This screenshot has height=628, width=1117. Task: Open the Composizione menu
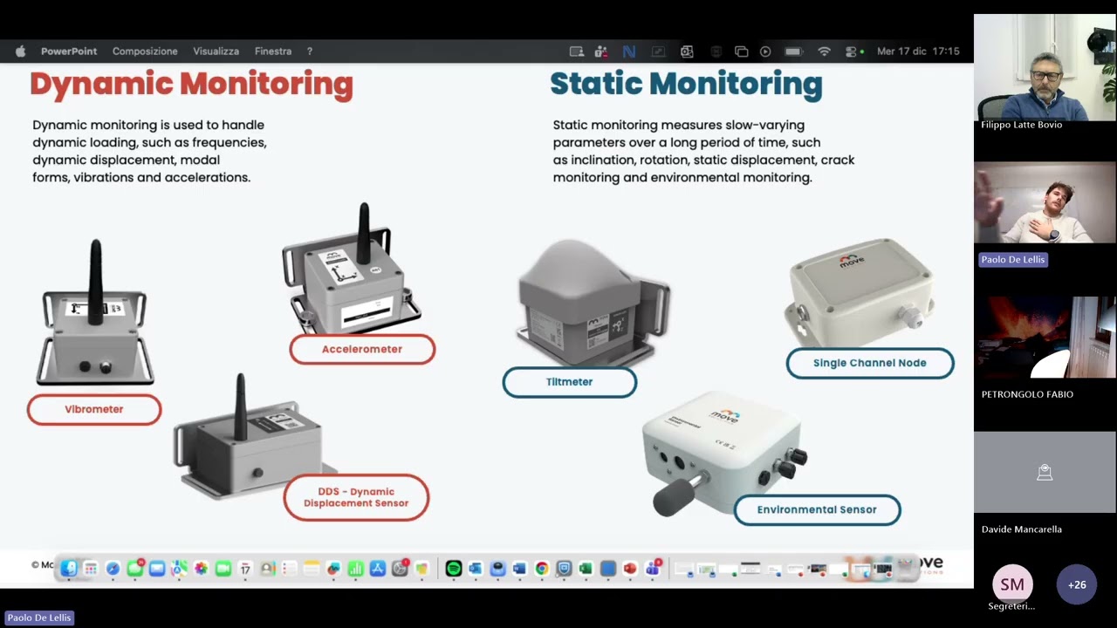click(145, 51)
